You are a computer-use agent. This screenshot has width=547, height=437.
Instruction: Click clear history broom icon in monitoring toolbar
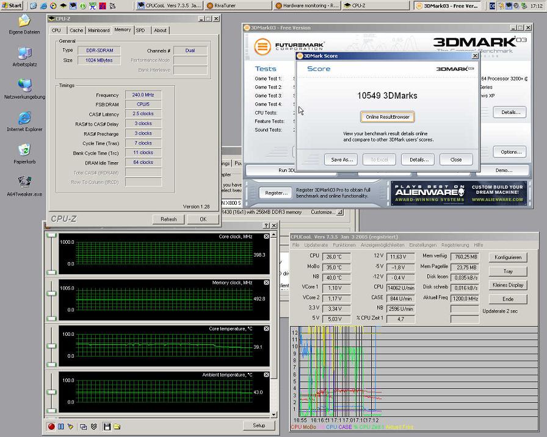pos(71,427)
